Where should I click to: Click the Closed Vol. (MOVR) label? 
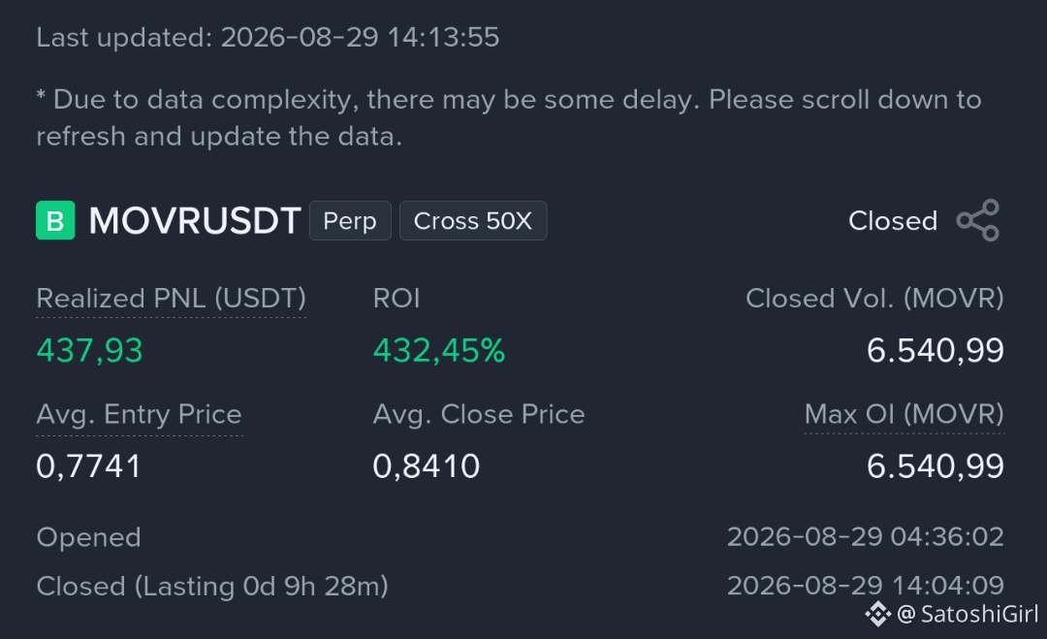874,299
